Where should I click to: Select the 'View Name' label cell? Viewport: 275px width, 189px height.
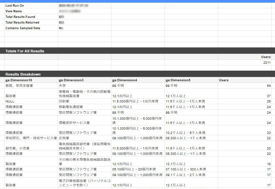pos(31,11)
